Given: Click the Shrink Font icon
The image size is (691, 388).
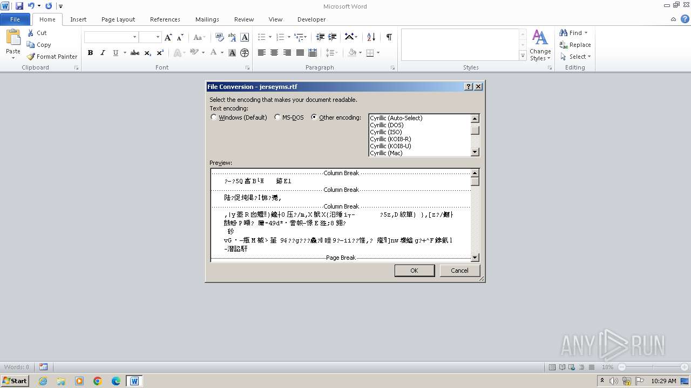Looking at the screenshot, I should [x=180, y=37].
